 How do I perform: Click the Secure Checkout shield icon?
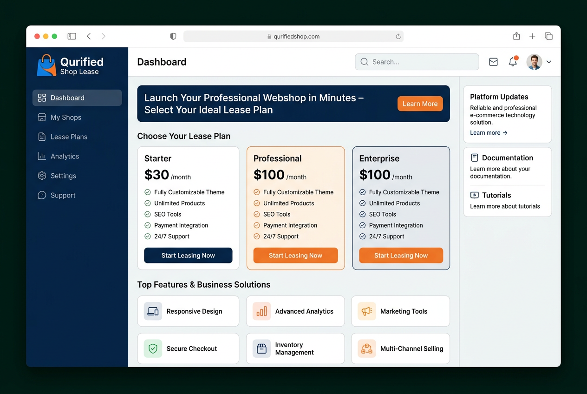(153, 348)
